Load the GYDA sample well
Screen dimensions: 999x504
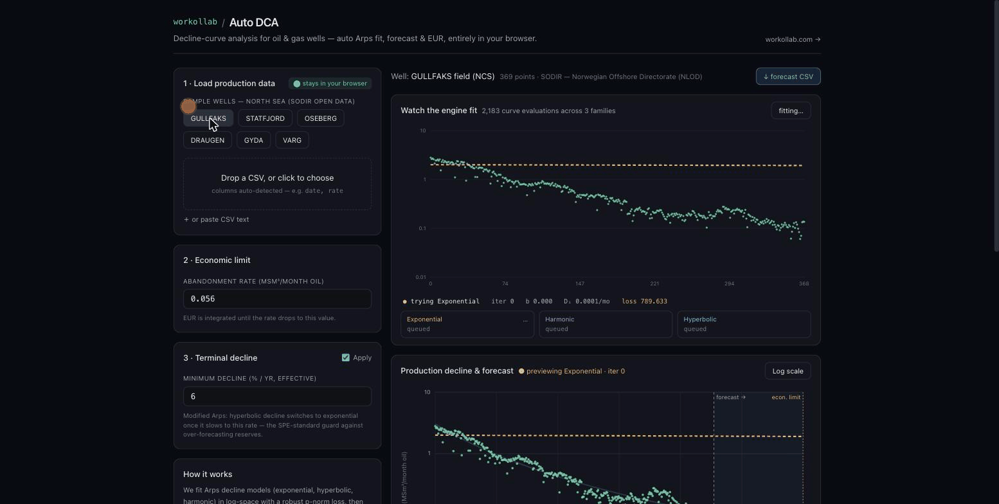[x=253, y=140]
